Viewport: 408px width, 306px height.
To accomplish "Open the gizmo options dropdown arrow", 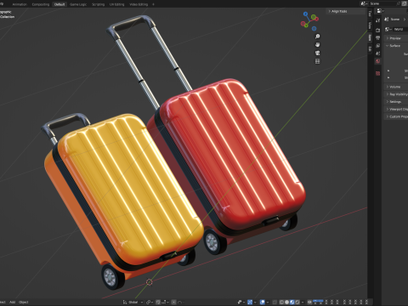I will (255, 303).
